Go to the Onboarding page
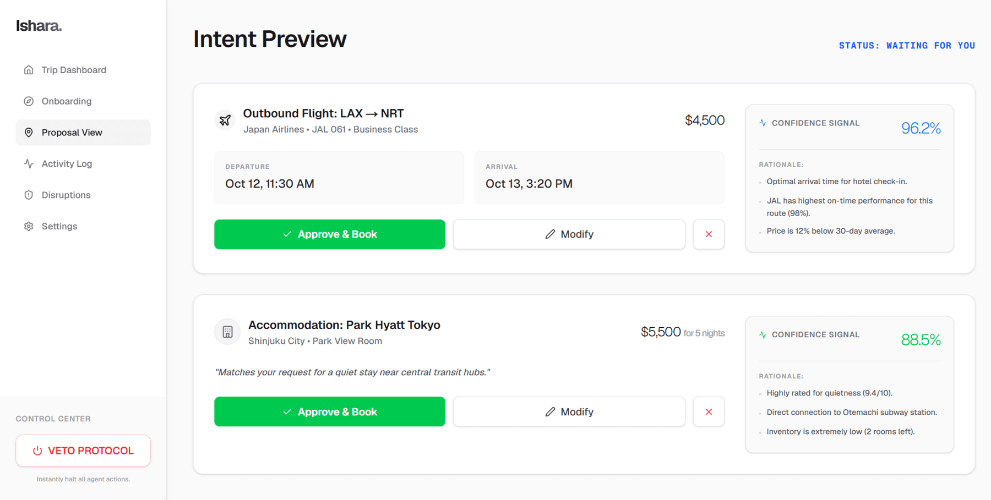The width and height of the screenshot is (991, 500). coord(83,101)
